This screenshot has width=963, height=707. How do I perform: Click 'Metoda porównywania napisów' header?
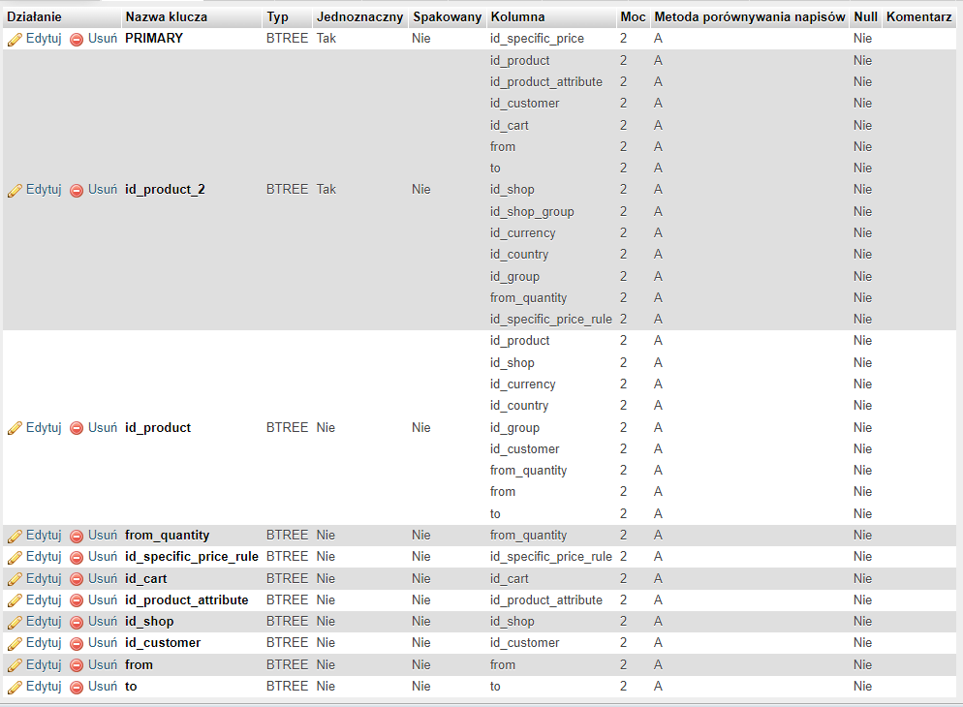tap(750, 17)
